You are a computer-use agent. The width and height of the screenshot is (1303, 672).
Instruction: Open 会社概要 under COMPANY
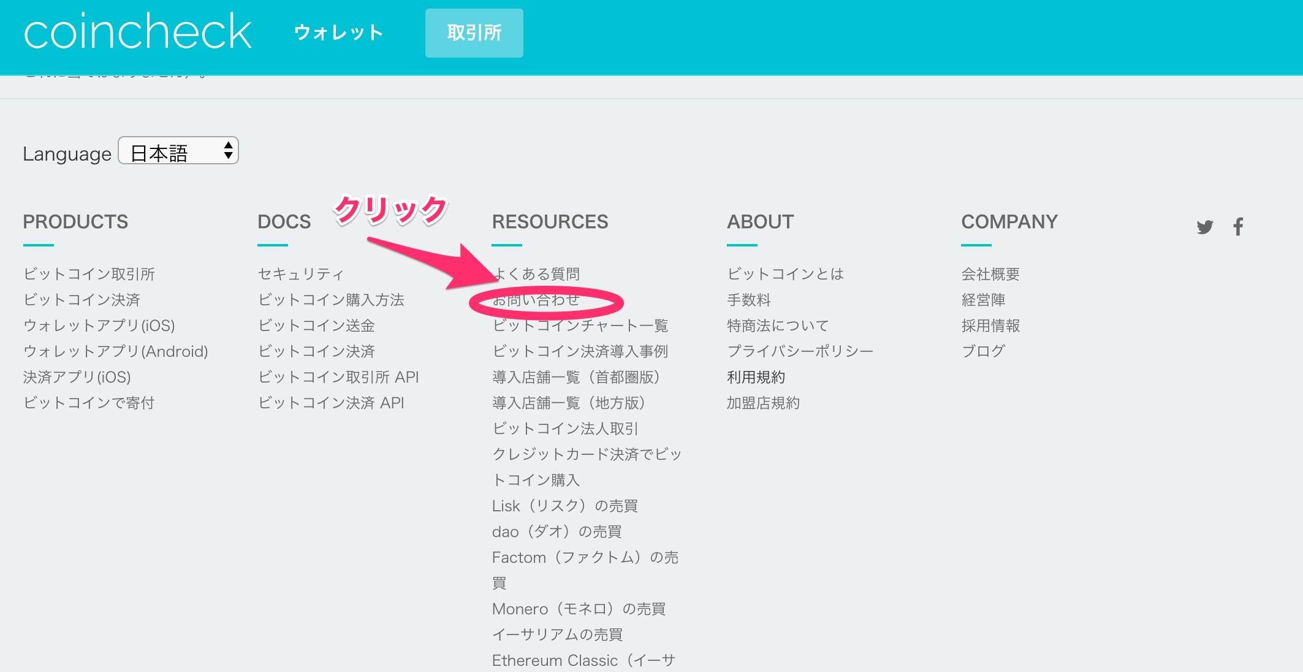[990, 274]
